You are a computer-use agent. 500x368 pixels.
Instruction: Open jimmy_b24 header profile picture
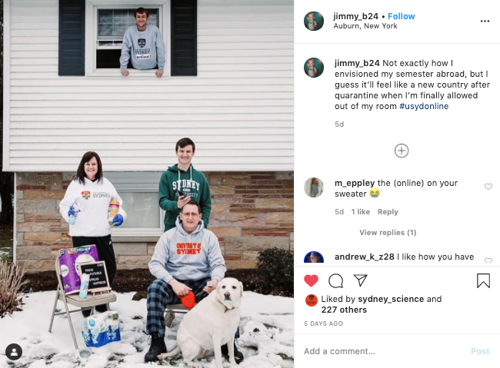pos(314,21)
